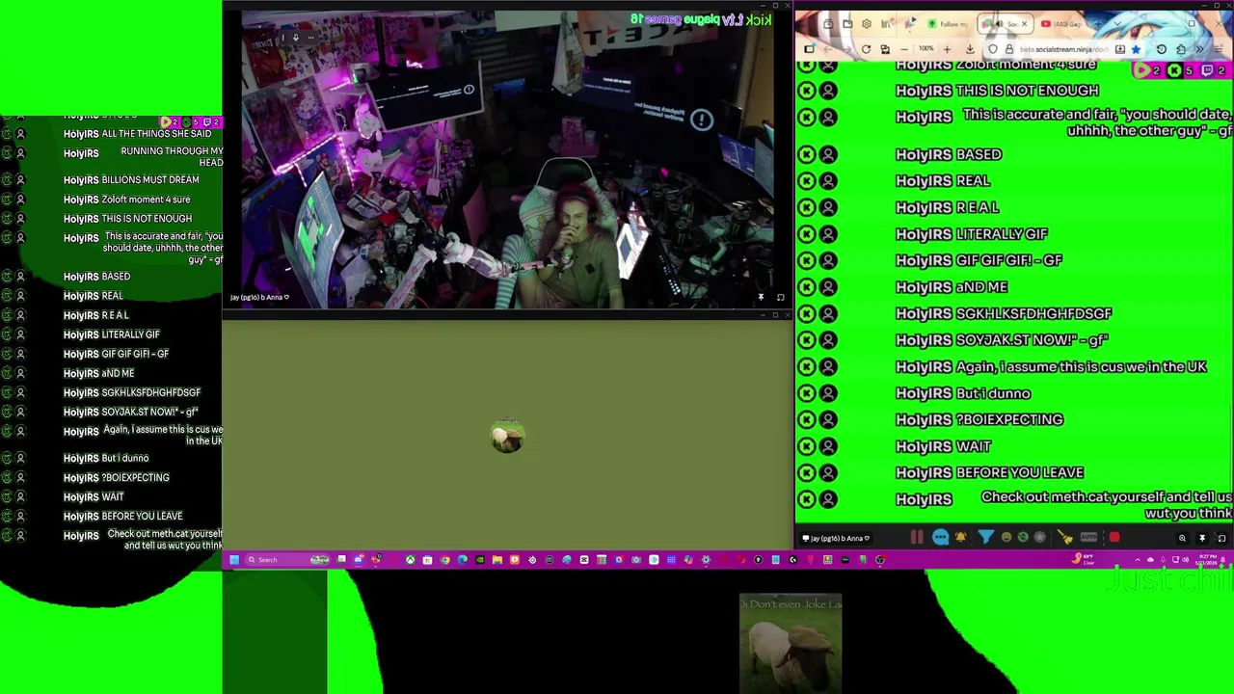Click the broom clear-chat icon
Image resolution: width=1234 pixels, height=694 pixels.
point(1064,537)
